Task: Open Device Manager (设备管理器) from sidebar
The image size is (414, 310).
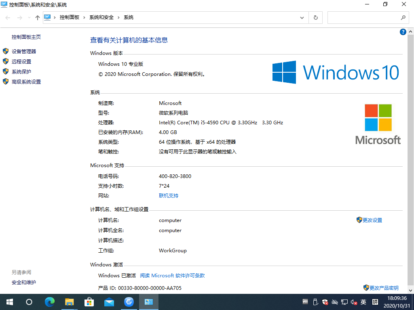Action: pyautogui.click(x=24, y=51)
